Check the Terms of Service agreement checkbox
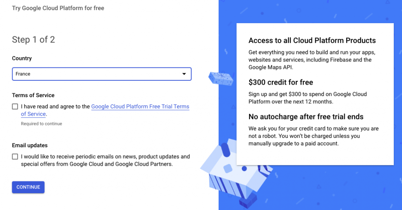 tap(15, 107)
